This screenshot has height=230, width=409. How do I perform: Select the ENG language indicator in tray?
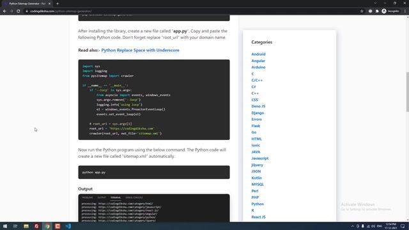pyautogui.click(x=379, y=226)
